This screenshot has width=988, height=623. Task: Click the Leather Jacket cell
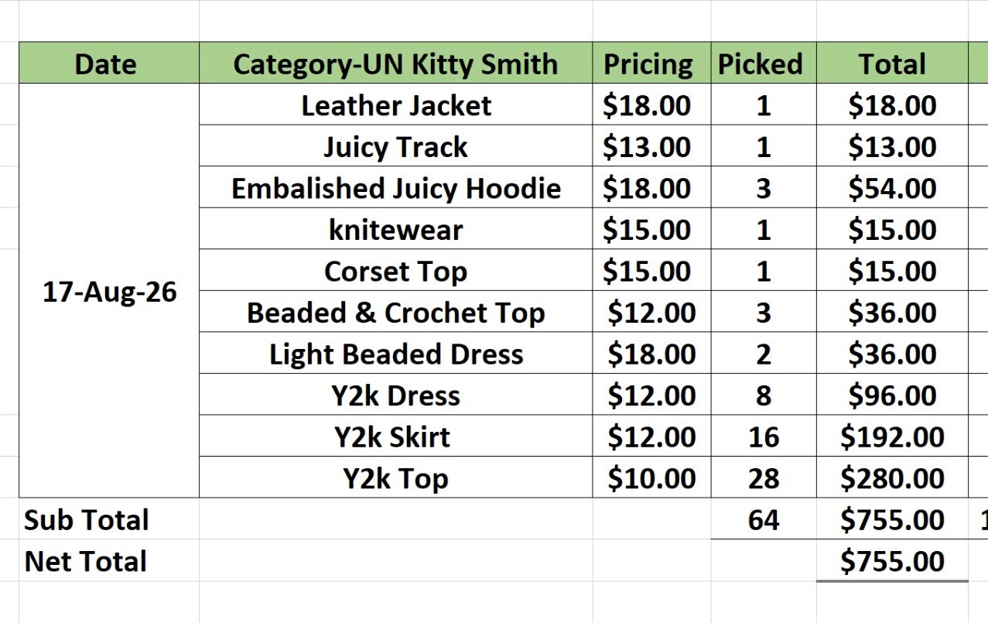pyautogui.click(x=395, y=104)
